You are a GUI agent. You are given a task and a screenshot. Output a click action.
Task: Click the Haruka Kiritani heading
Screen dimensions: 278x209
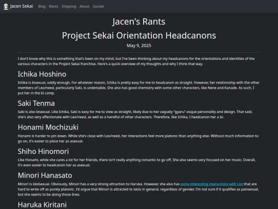tap(42, 205)
